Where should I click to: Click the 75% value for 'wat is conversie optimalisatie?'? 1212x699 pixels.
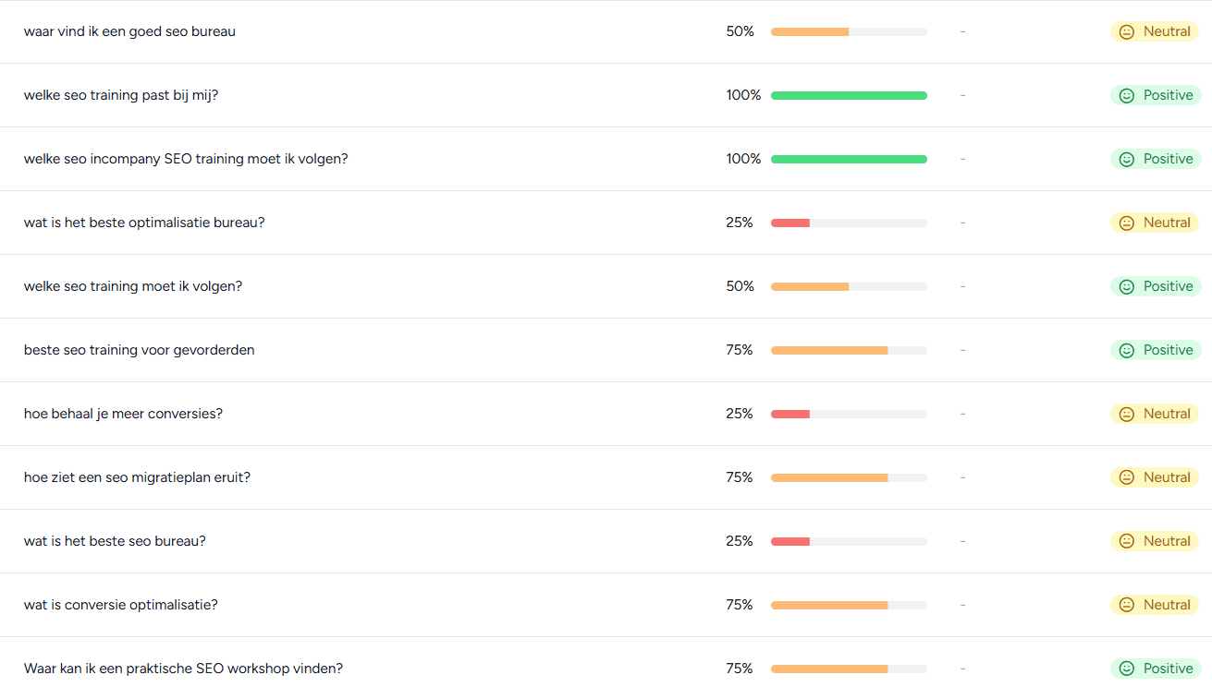pos(739,605)
